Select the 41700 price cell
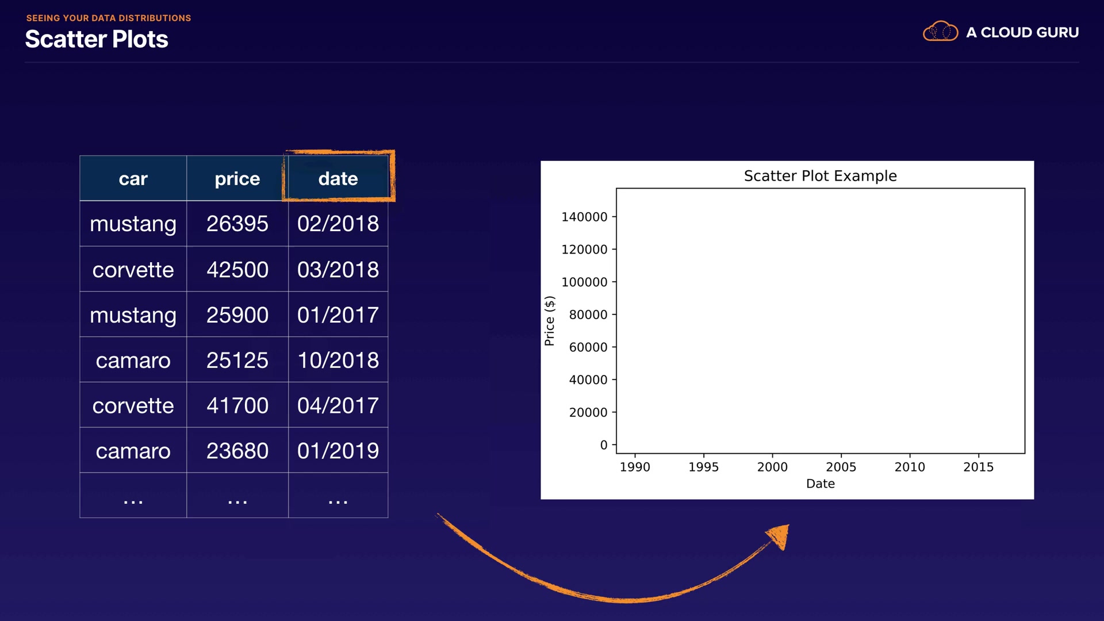 tap(237, 405)
